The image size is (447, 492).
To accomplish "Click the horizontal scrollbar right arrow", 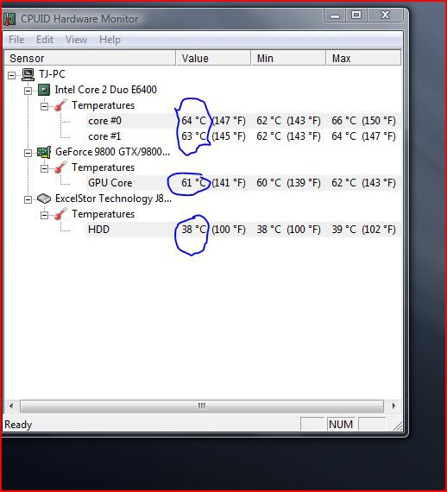I will (x=394, y=406).
